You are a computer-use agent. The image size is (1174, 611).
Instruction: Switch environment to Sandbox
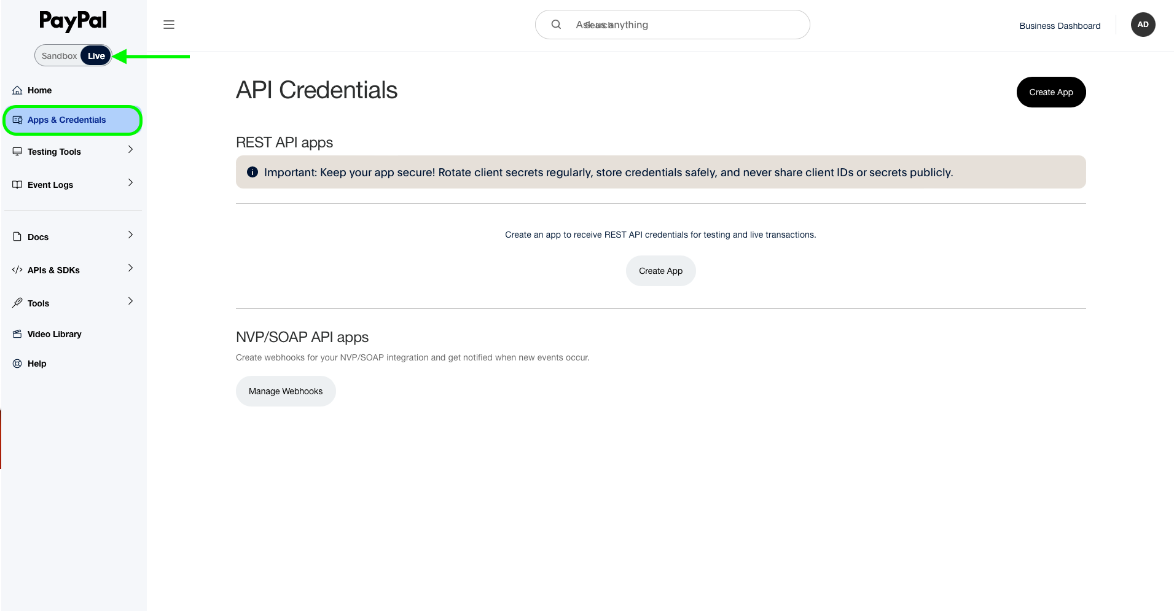click(x=59, y=56)
